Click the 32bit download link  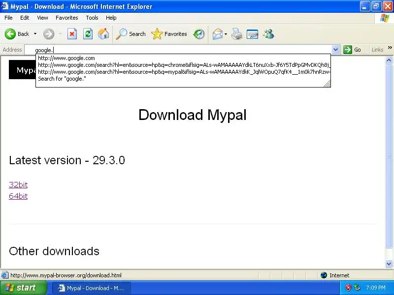click(18, 185)
